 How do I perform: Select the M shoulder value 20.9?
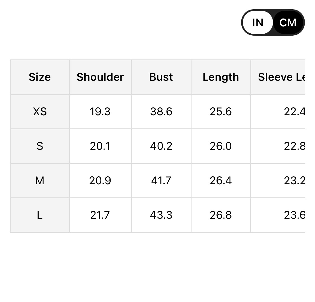(100, 181)
